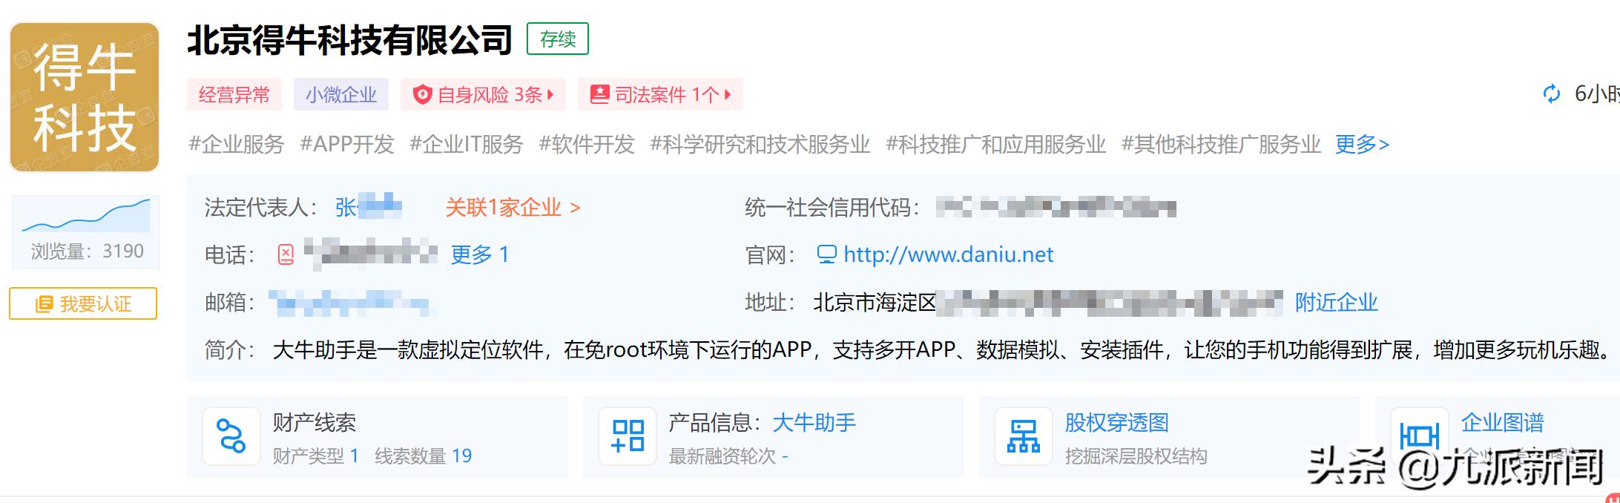The width and height of the screenshot is (1620, 503).
Task: Click the 得牛科技 company logo thumbnail
Action: point(85,97)
